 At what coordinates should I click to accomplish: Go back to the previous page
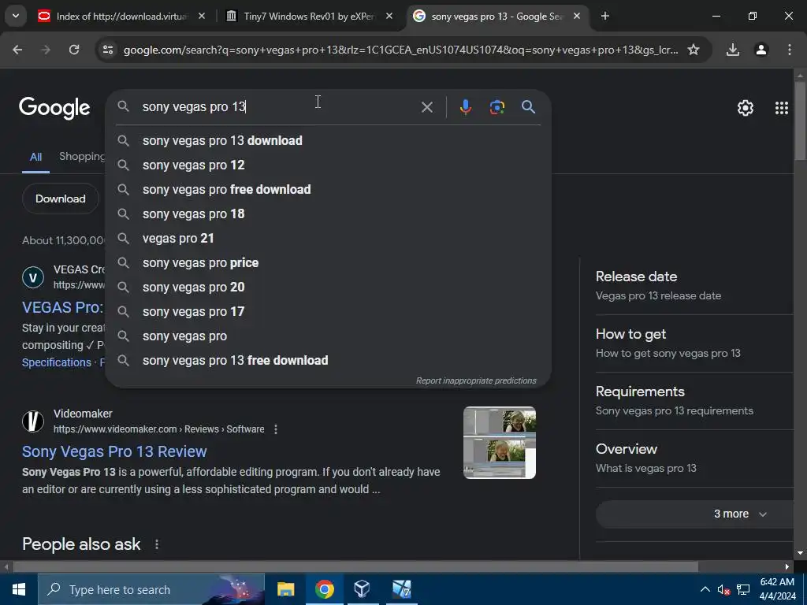17,50
